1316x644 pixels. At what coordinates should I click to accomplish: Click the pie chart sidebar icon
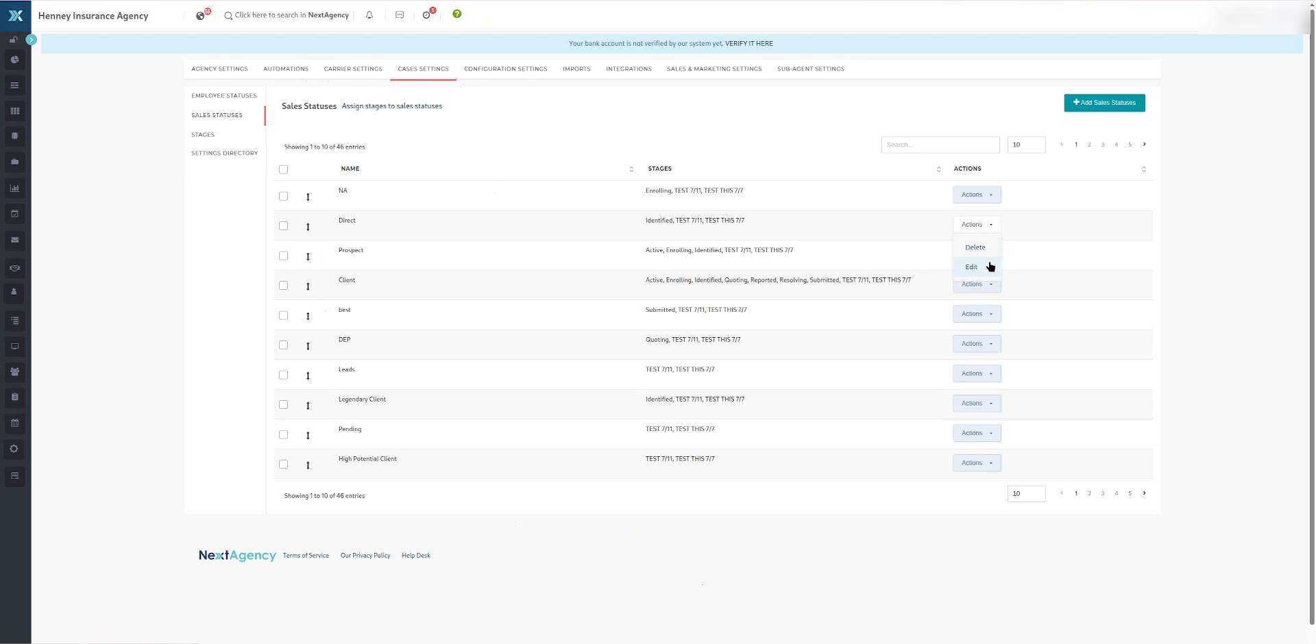(14, 60)
